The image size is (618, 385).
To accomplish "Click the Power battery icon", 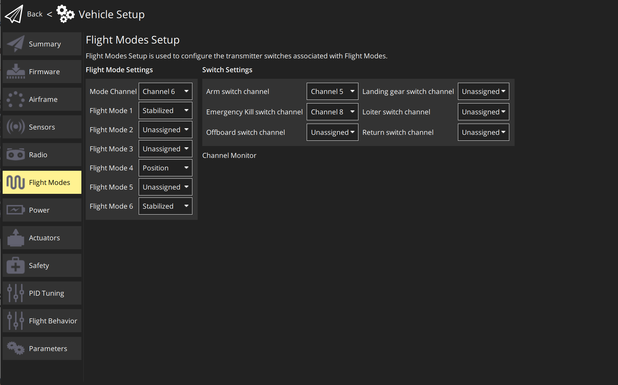I will click(15, 210).
